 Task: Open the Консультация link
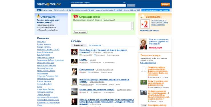coord(156,48)
